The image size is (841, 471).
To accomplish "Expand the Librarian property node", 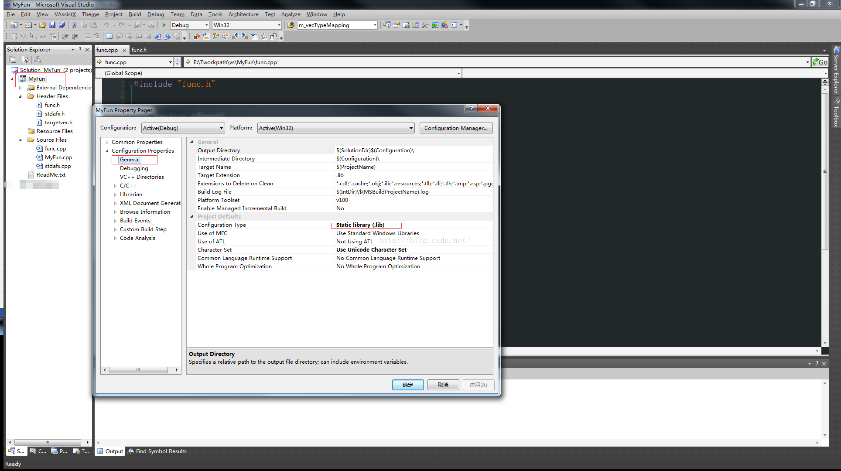I will click(115, 195).
